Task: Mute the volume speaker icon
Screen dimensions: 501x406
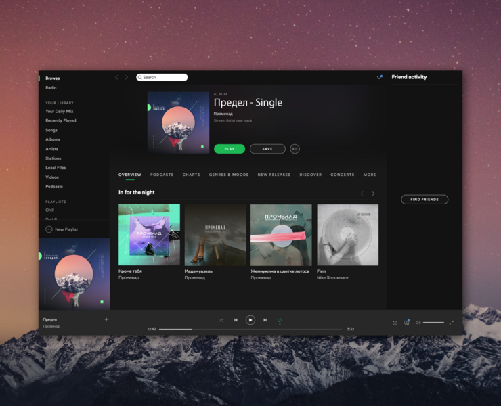Action: click(418, 323)
